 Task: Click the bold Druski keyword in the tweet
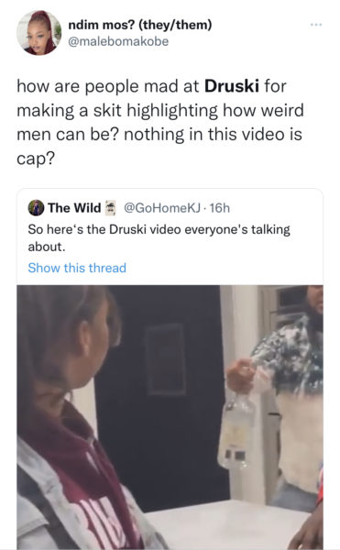pyautogui.click(x=232, y=86)
